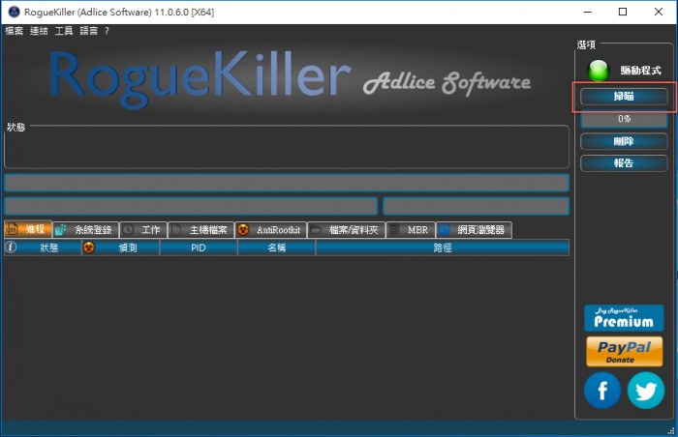This screenshot has height=437, width=678.
Task: Maximize the RogueKiller window
Action: click(x=623, y=12)
